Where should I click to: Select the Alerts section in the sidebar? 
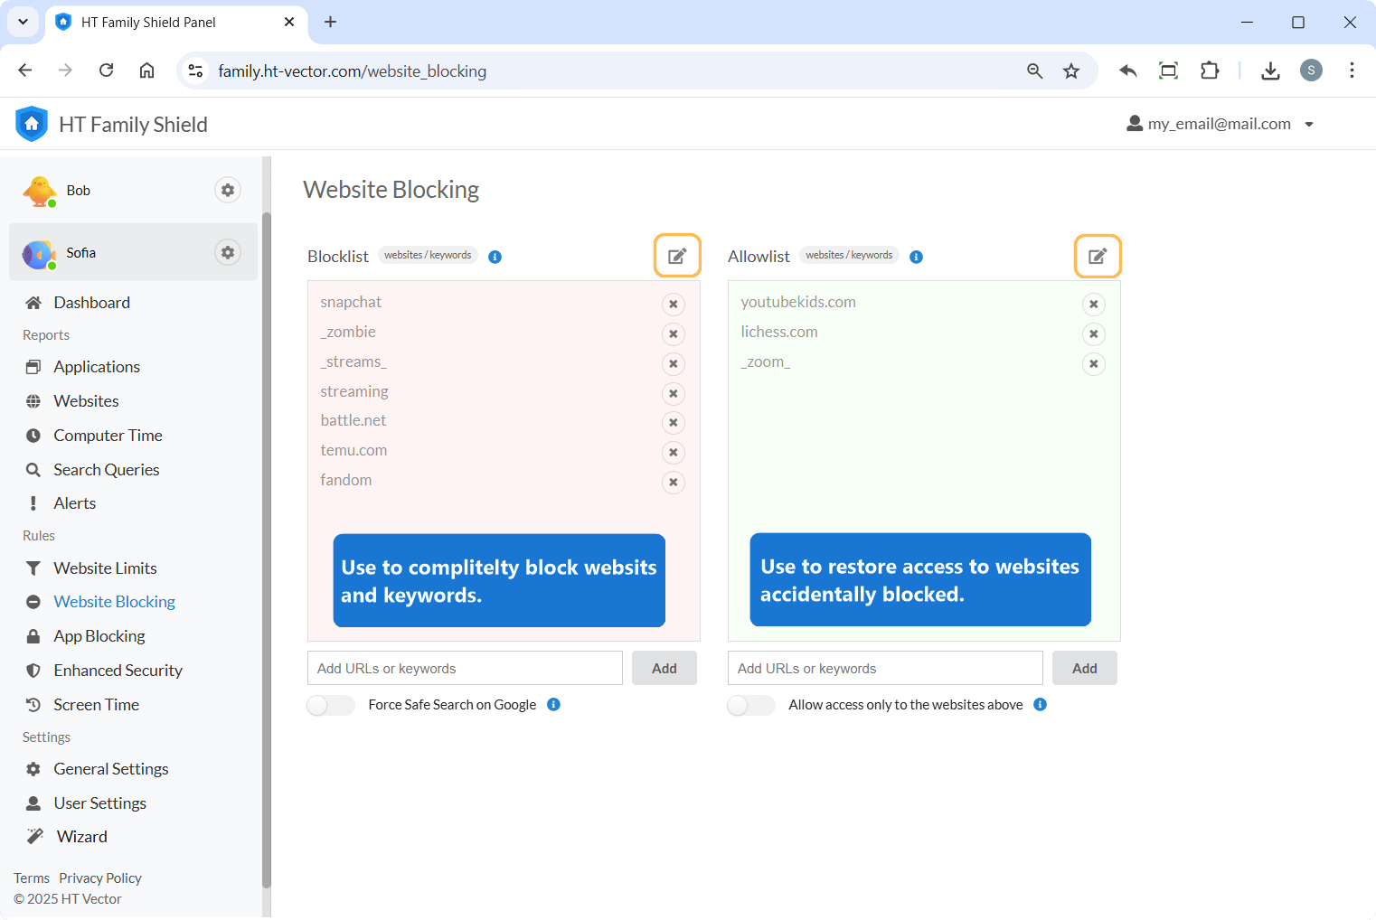[74, 502]
